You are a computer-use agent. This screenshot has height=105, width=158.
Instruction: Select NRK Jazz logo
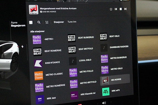(x=40, y=99)
